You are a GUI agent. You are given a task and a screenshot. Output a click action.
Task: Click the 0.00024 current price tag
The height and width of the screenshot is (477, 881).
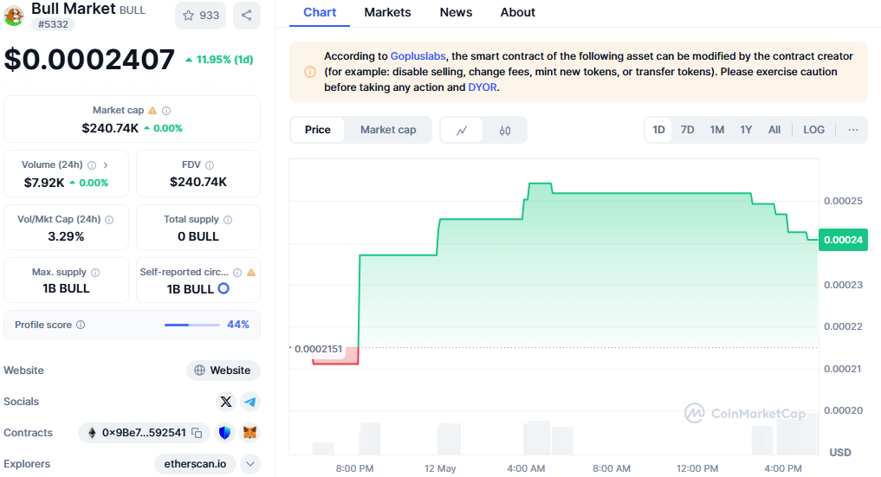click(x=844, y=240)
